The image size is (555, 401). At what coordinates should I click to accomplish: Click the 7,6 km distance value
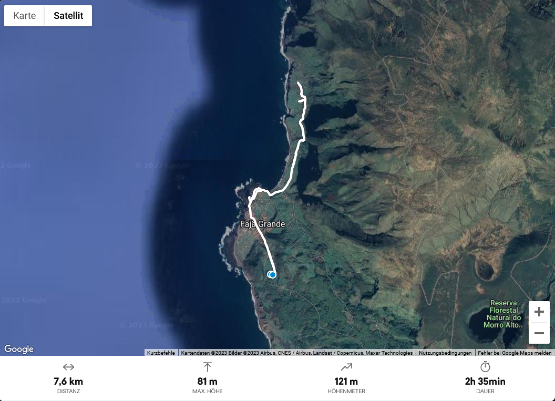tap(68, 382)
